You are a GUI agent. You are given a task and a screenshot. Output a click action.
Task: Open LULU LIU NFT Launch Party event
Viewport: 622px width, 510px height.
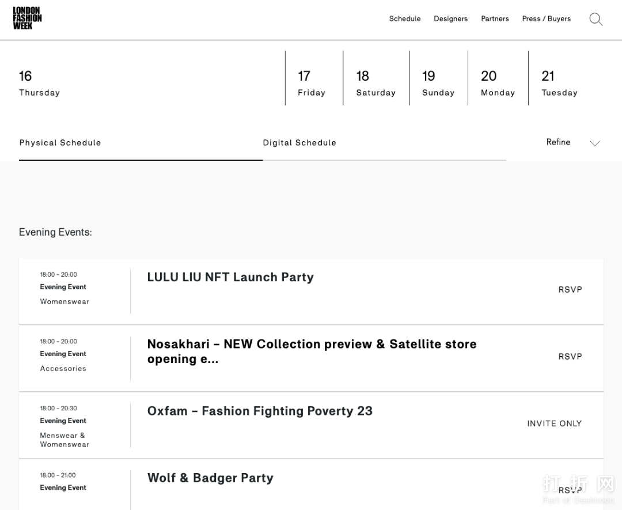230,277
